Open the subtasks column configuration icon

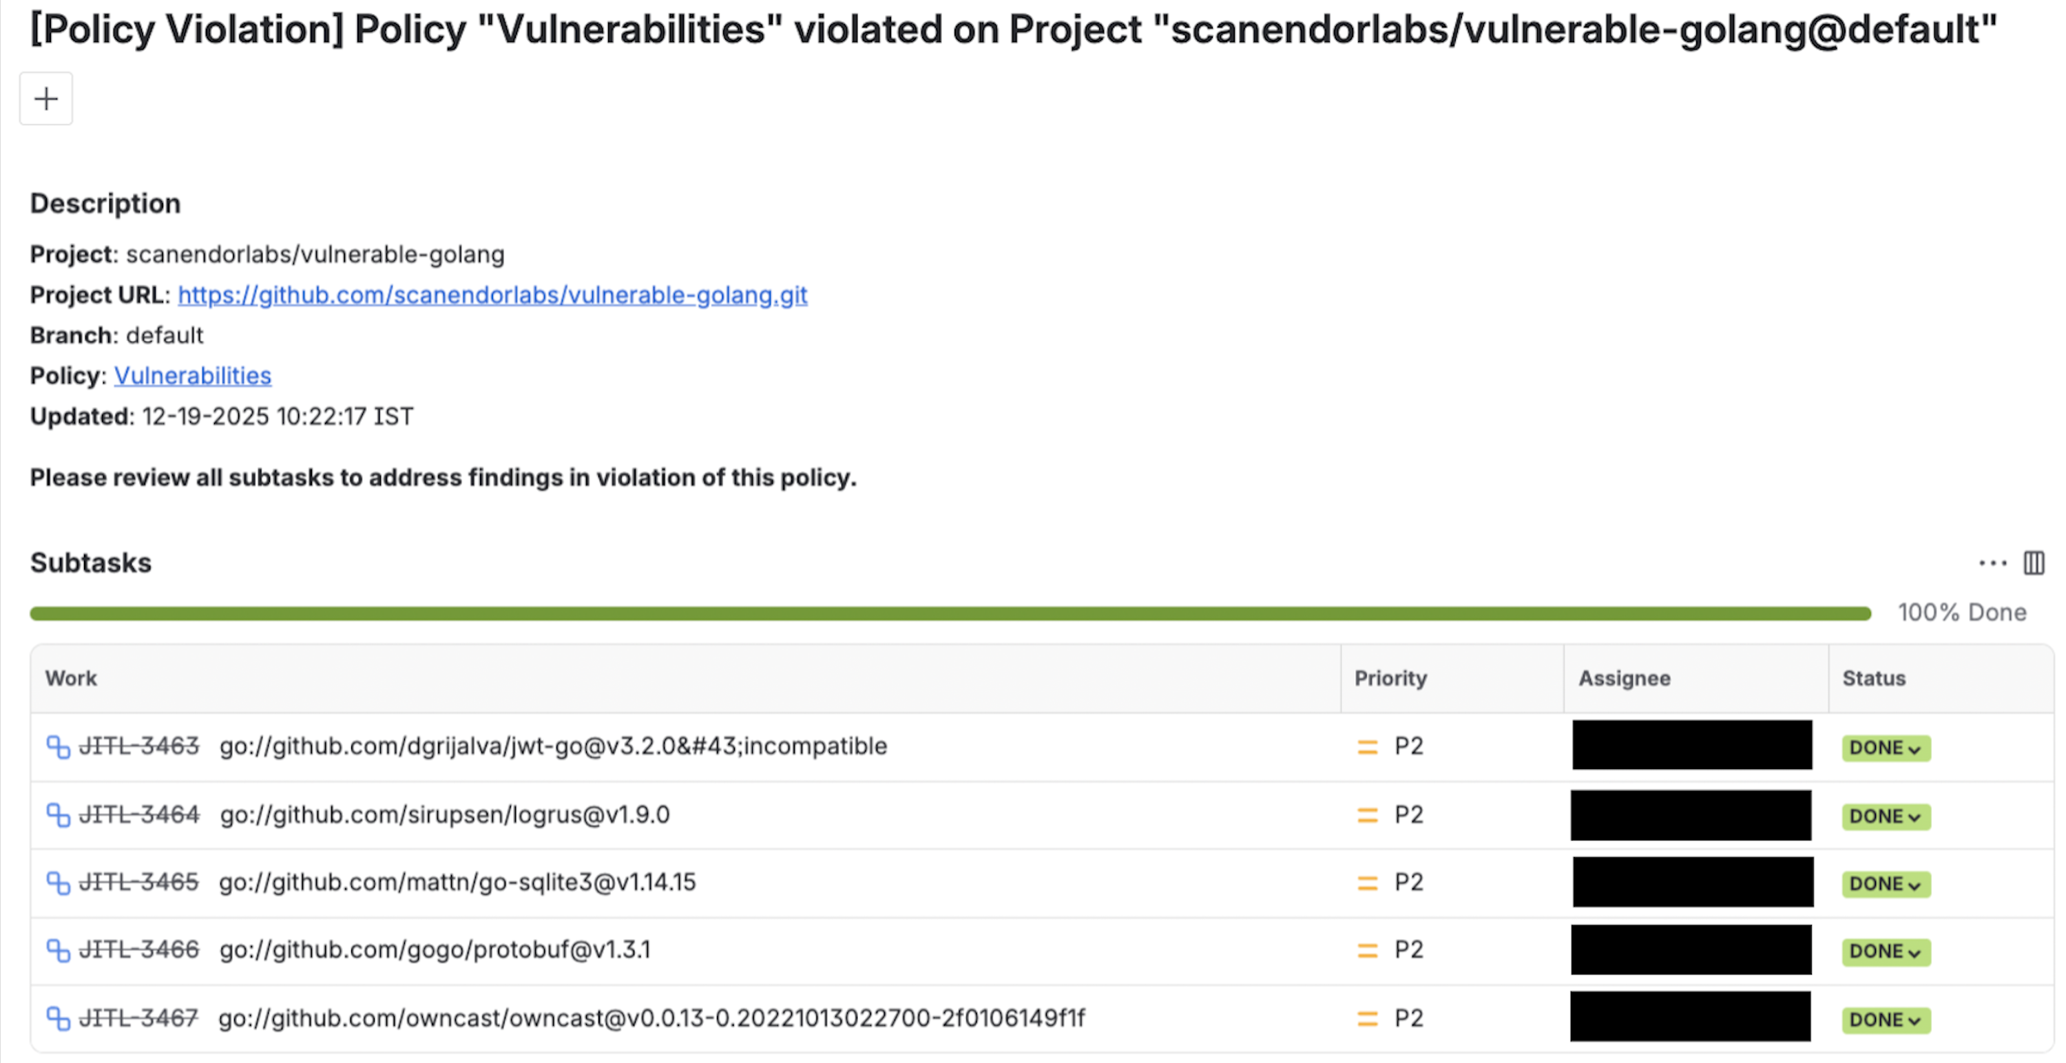tap(2033, 562)
